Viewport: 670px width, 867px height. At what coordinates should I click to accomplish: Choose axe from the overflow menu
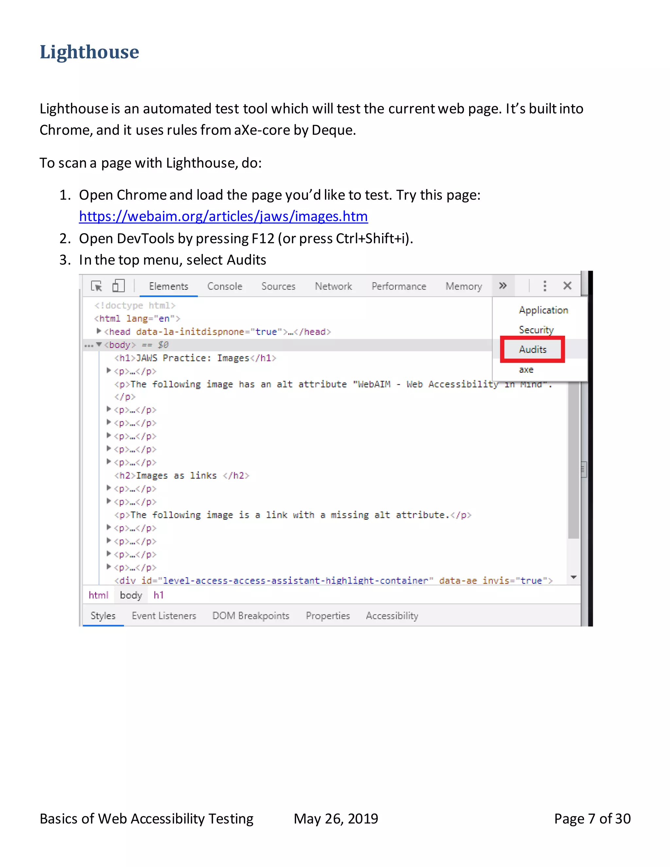(526, 370)
